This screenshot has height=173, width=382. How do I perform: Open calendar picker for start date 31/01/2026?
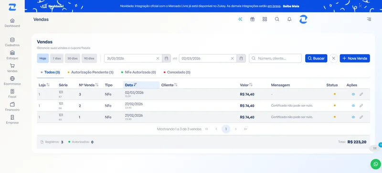pyautogui.click(x=166, y=59)
